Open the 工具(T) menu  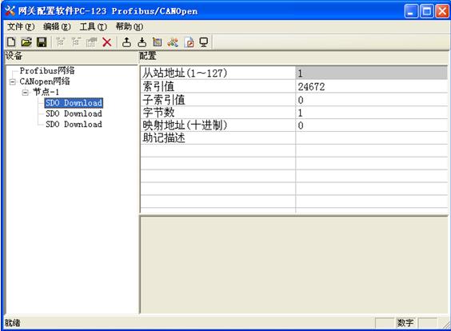[x=94, y=26]
